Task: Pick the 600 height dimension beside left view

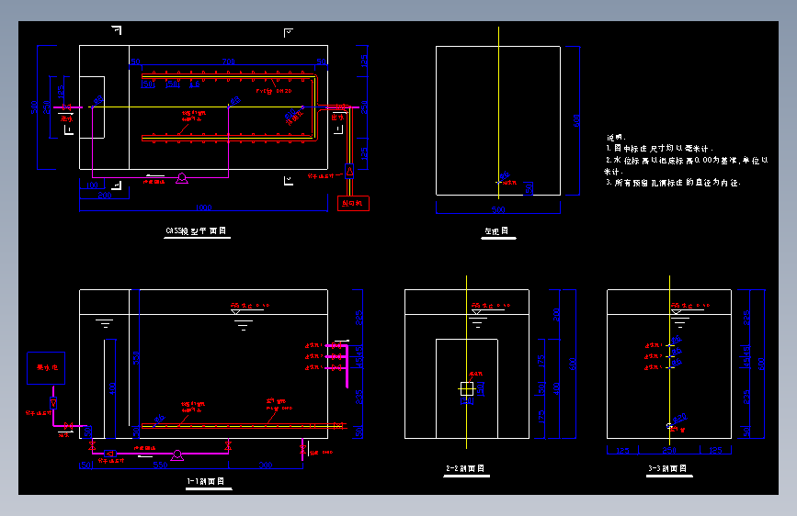Action: point(575,121)
